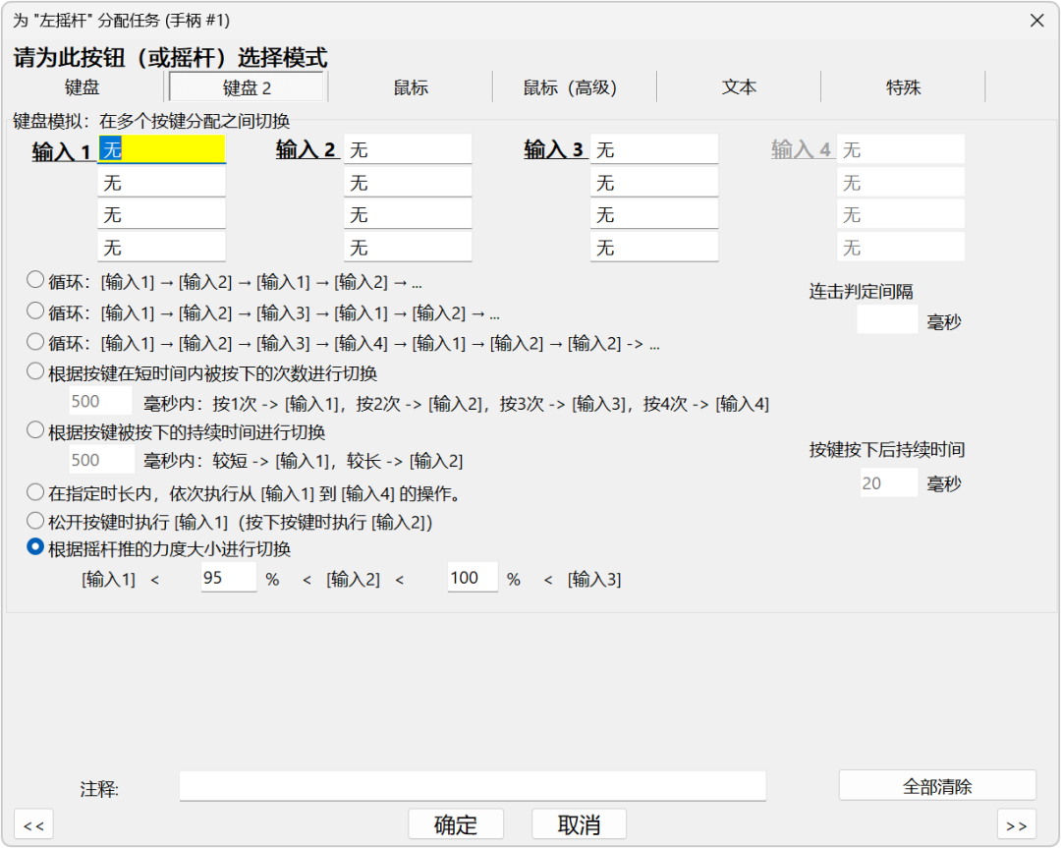
Task: Click the 注释 comment text field
Action: click(x=473, y=786)
